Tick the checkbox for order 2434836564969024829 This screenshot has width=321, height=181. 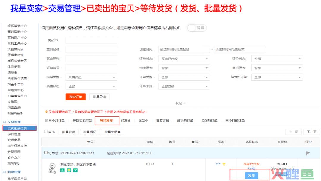(x=46, y=153)
